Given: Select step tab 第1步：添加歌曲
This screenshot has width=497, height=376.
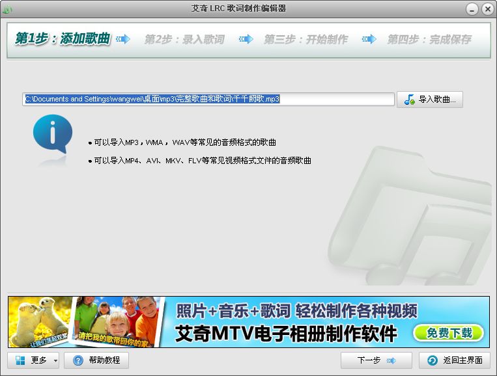Looking at the screenshot, I should [63, 39].
